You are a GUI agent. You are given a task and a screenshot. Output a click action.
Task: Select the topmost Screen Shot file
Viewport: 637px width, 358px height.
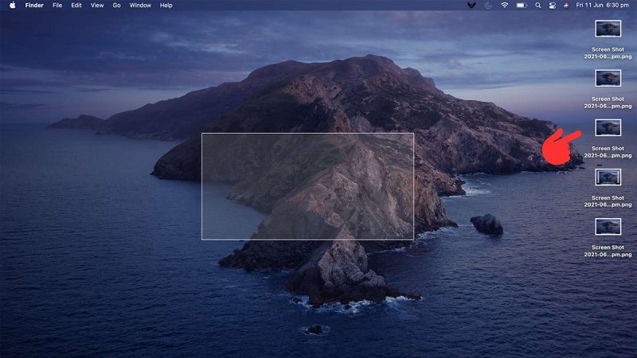point(608,29)
